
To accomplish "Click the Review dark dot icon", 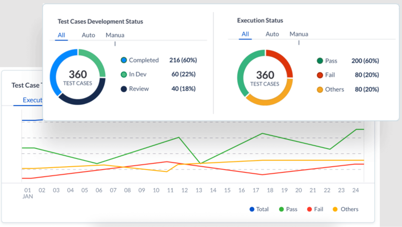I will click(x=124, y=89).
